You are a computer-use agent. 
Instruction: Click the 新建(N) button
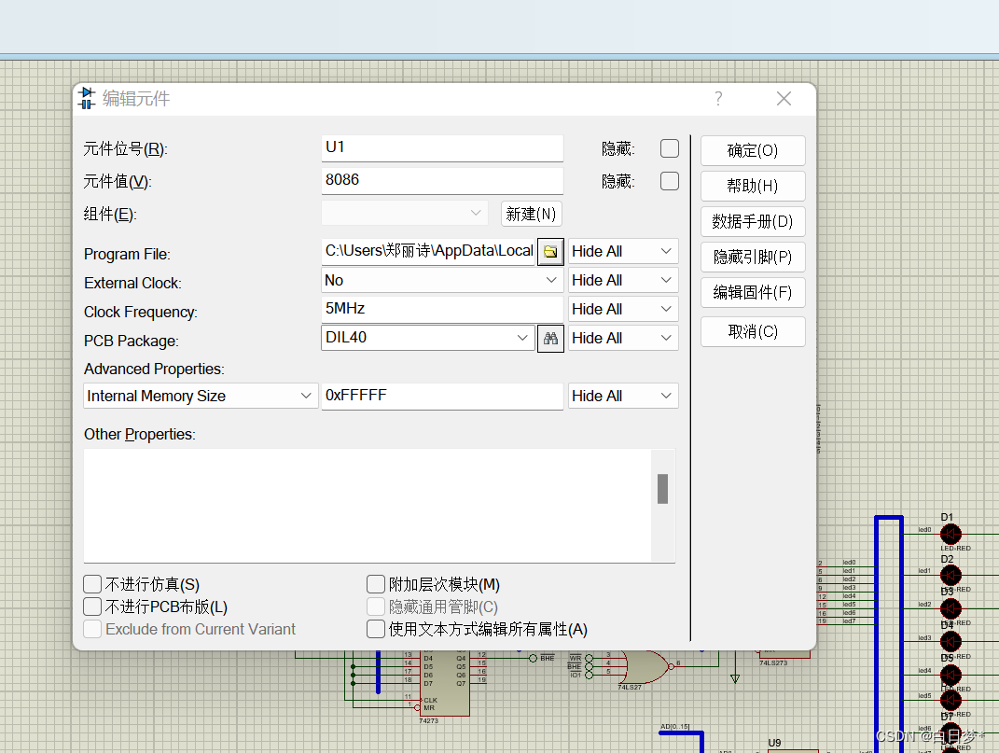click(x=531, y=214)
